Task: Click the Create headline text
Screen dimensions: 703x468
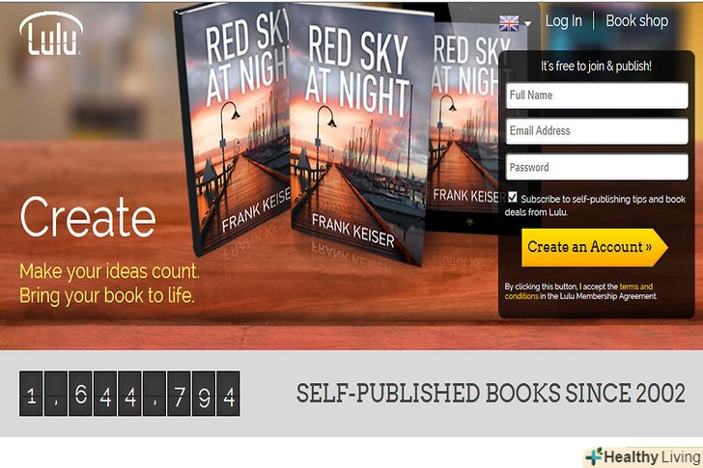Action: click(x=88, y=218)
